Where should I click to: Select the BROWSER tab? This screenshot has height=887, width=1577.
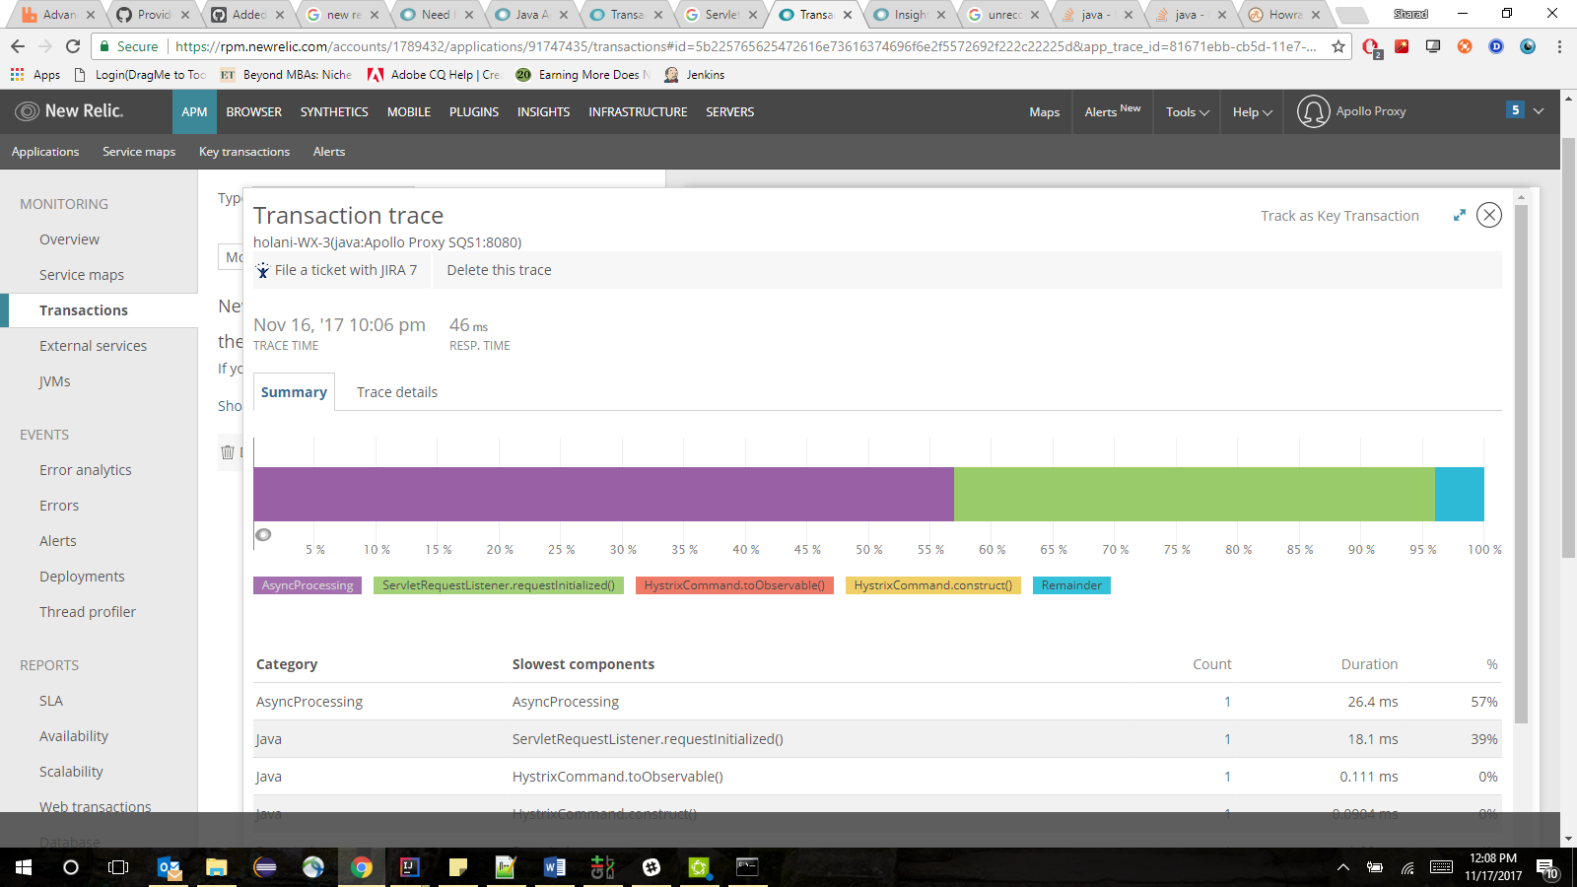point(253,111)
